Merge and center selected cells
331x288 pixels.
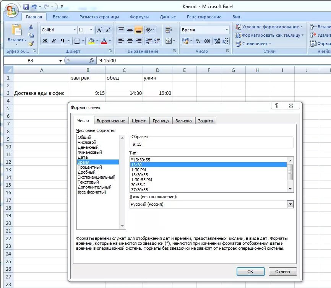coord(168,41)
